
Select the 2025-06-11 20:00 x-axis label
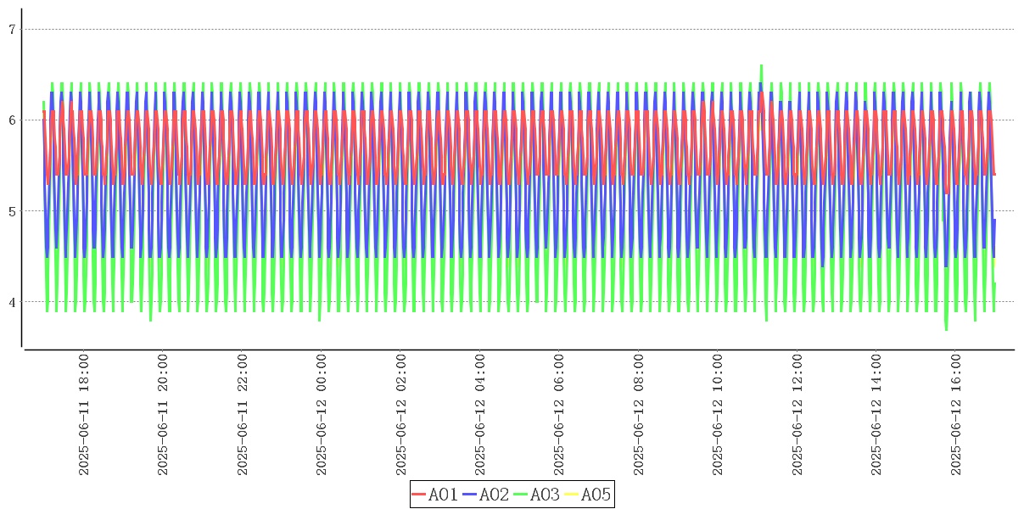coord(163,415)
